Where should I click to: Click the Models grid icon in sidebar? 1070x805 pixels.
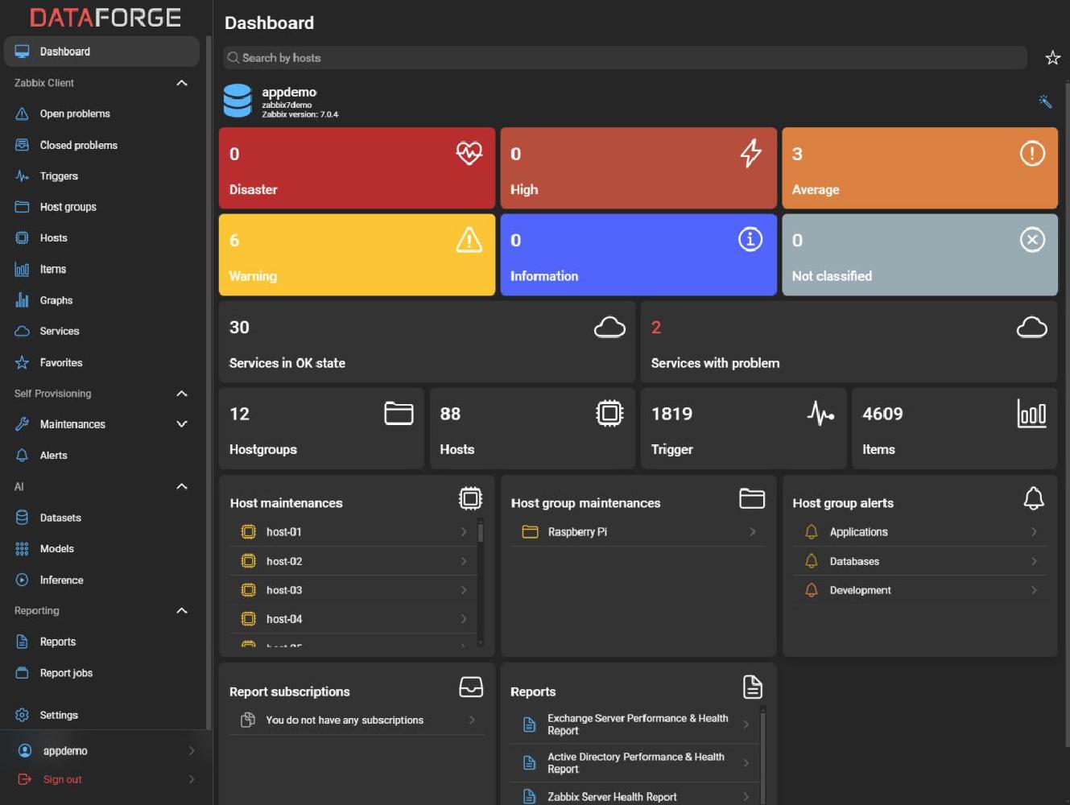pyautogui.click(x=22, y=549)
